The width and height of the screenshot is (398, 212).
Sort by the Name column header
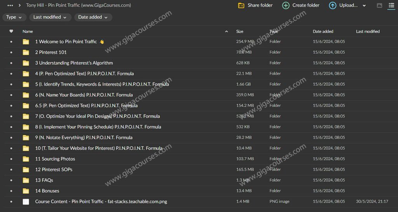tap(28, 32)
